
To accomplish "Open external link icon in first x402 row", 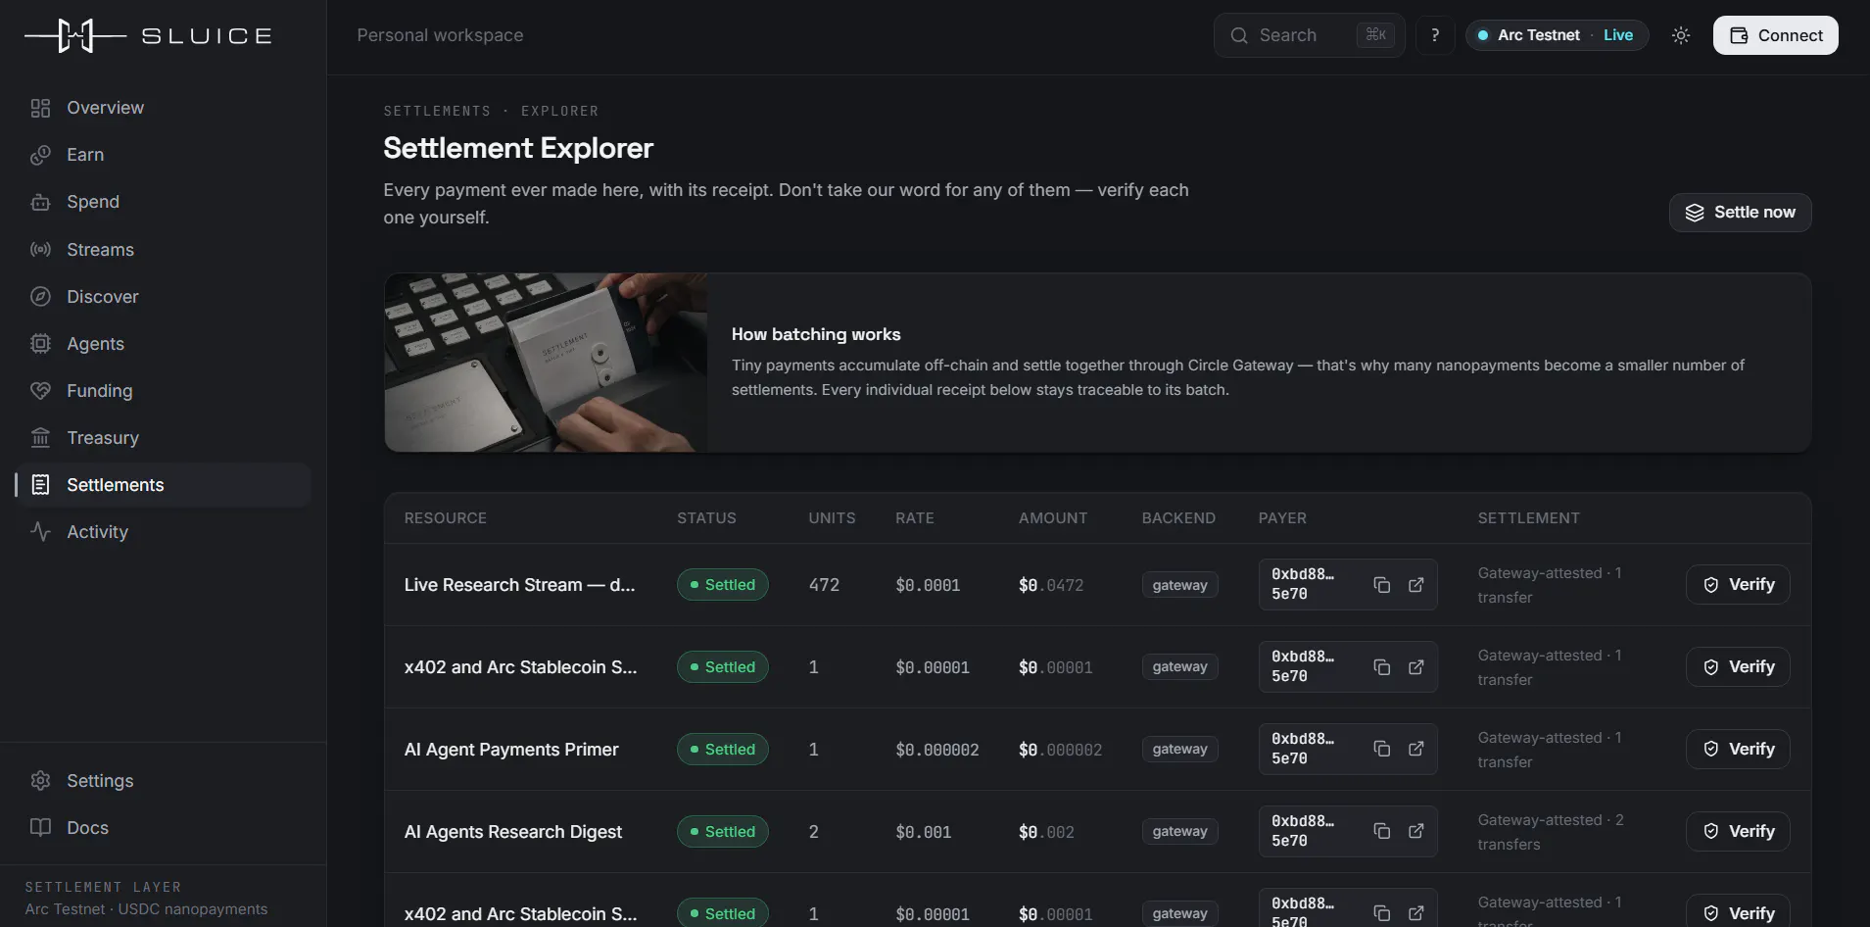I will click(1416, 667).
